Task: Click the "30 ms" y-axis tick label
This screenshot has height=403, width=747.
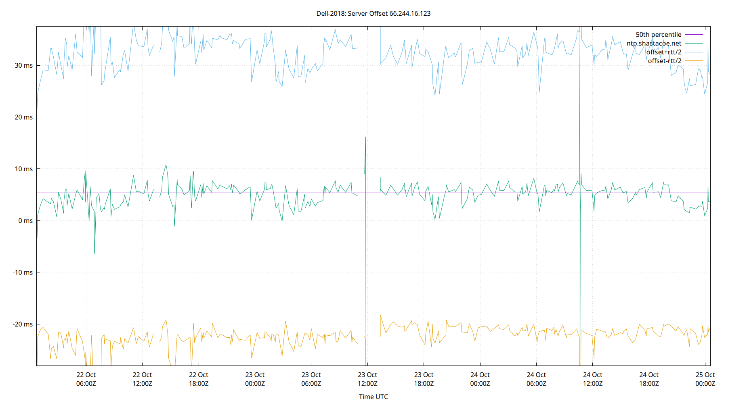Action: pos(24,65)
